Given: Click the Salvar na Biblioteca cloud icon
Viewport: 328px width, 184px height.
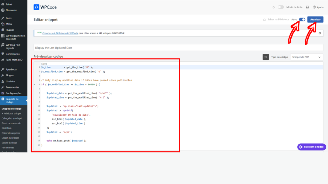Looking at the screenshot, I should [x=264, y=20].
